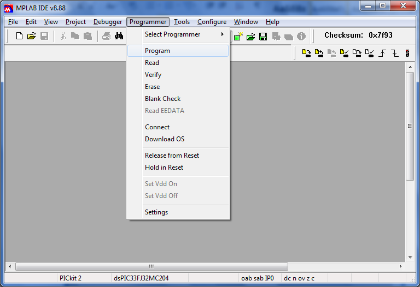Click the New Project green icon
The width and height of the screenshot is (420, 287).
[x=238, y=37]
